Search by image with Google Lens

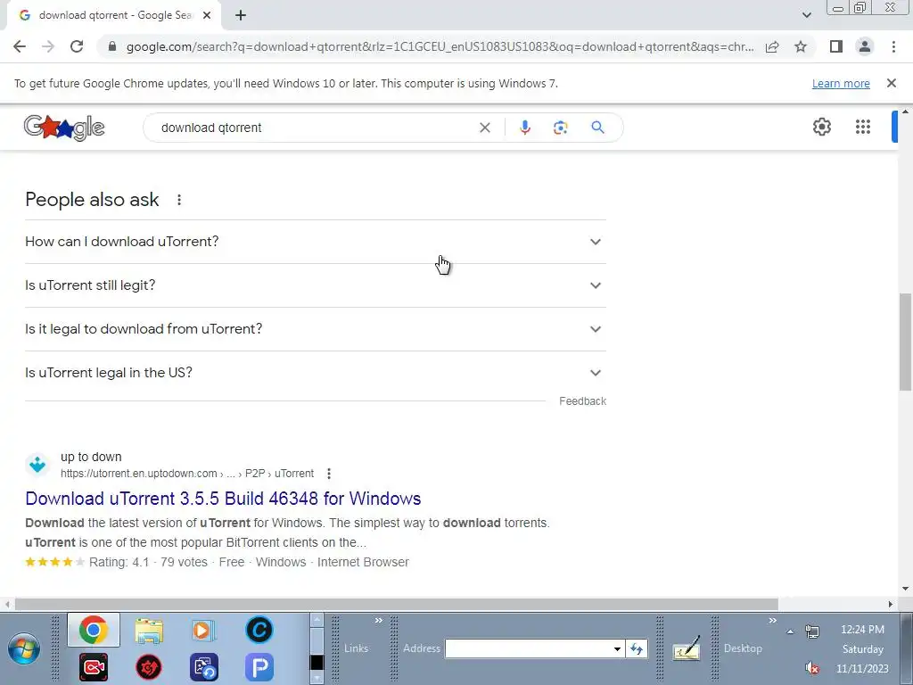(560, 128)
